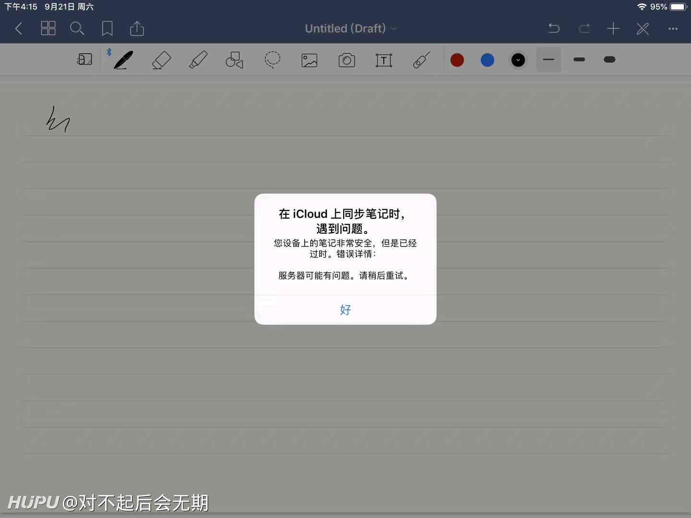Add a new page with plus
The height and width of the screenshot is (518, 691).
point(613,28)
